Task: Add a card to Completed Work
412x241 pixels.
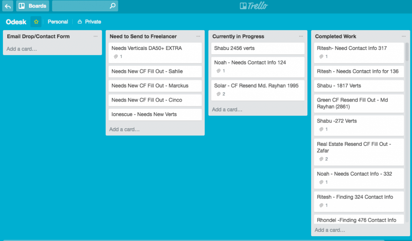Action: point(330,230)
